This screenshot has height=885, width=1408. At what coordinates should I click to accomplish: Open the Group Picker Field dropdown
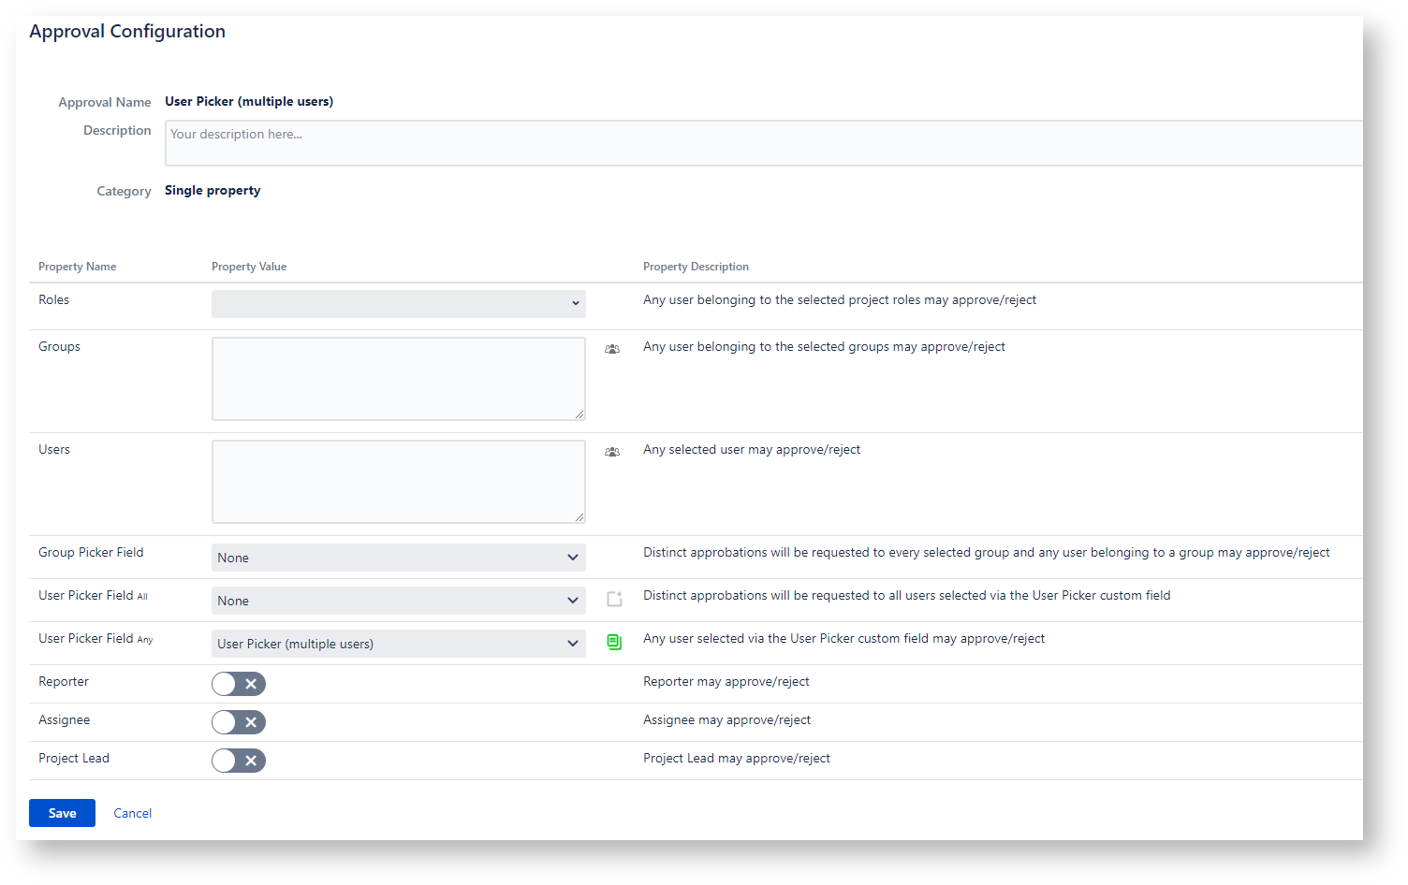pyautogui.click(x=398, y=558)
